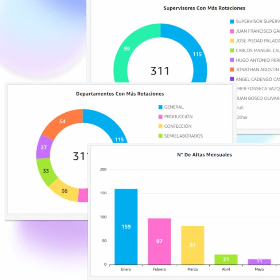This screenshot has height=280, width=280.
Task: Click the yellow 36 segment in Departamentos donut
Action: (65, 191)
